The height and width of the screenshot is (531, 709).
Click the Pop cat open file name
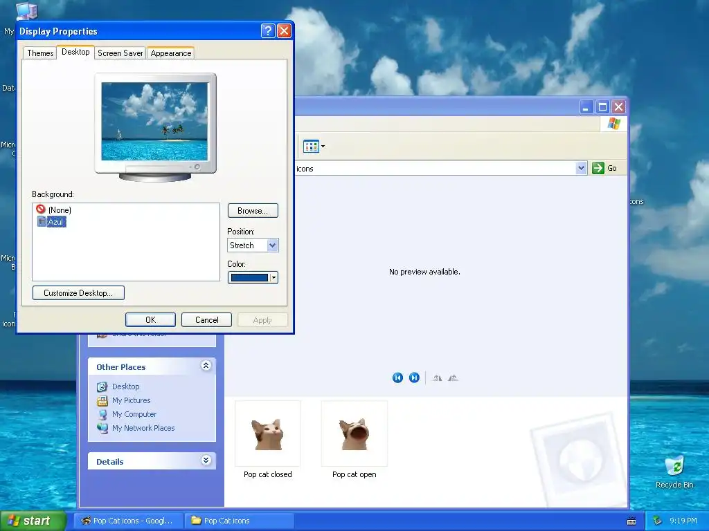pos(354,474)
